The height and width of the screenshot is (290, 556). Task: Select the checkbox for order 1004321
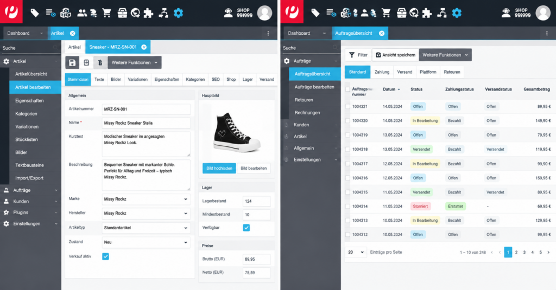(347, 107)
